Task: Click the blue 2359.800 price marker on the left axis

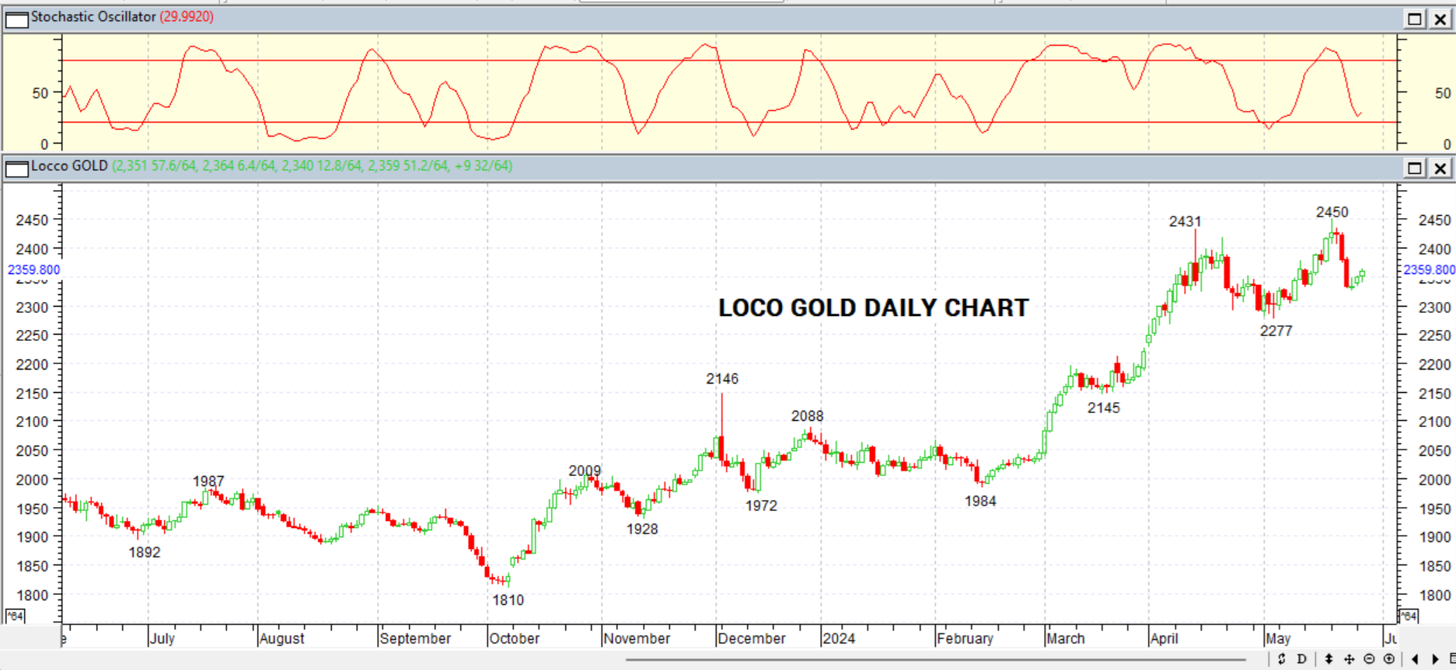Action: 33,270
